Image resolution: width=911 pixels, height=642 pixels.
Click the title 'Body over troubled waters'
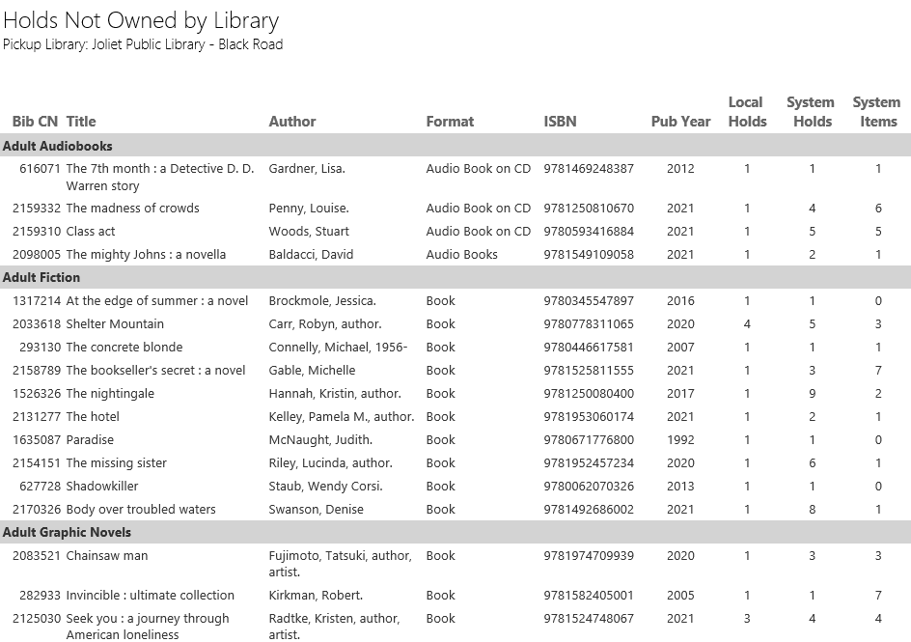click(x=141, y=510)
